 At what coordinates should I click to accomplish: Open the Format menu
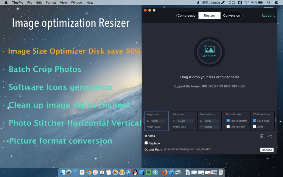(51, 2)
